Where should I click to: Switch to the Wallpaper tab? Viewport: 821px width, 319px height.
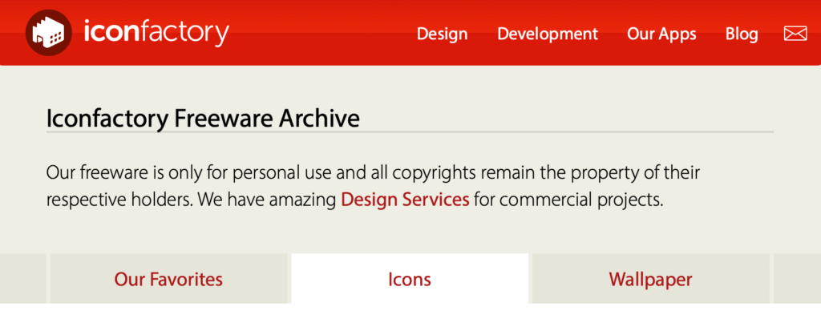tap(651, 279)
